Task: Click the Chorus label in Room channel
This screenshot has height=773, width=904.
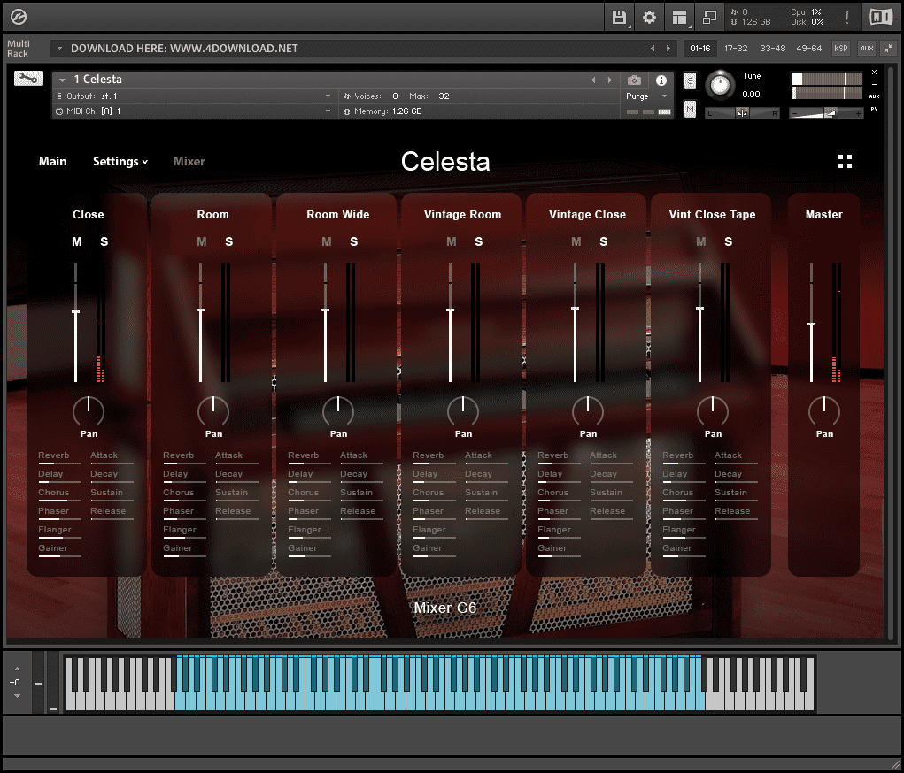Action: 178,493
